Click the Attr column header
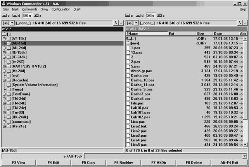 coord(243,33)
